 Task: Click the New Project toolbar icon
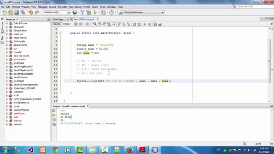point(10,12)
